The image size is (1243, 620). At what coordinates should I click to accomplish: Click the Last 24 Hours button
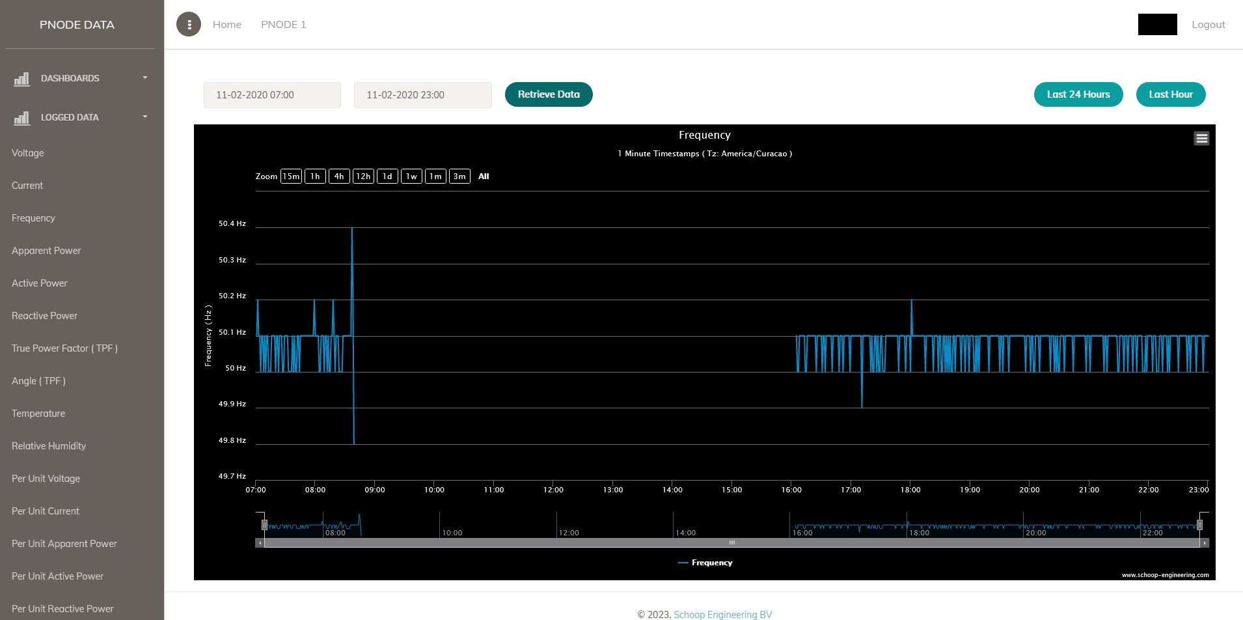(x=1078, y=94)
